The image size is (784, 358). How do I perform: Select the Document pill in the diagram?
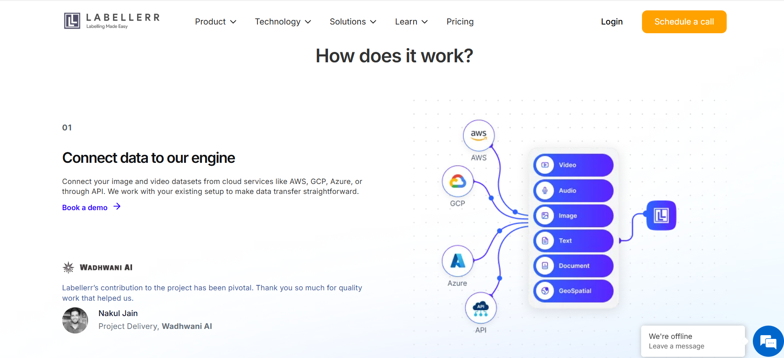(x=573, y=266)
